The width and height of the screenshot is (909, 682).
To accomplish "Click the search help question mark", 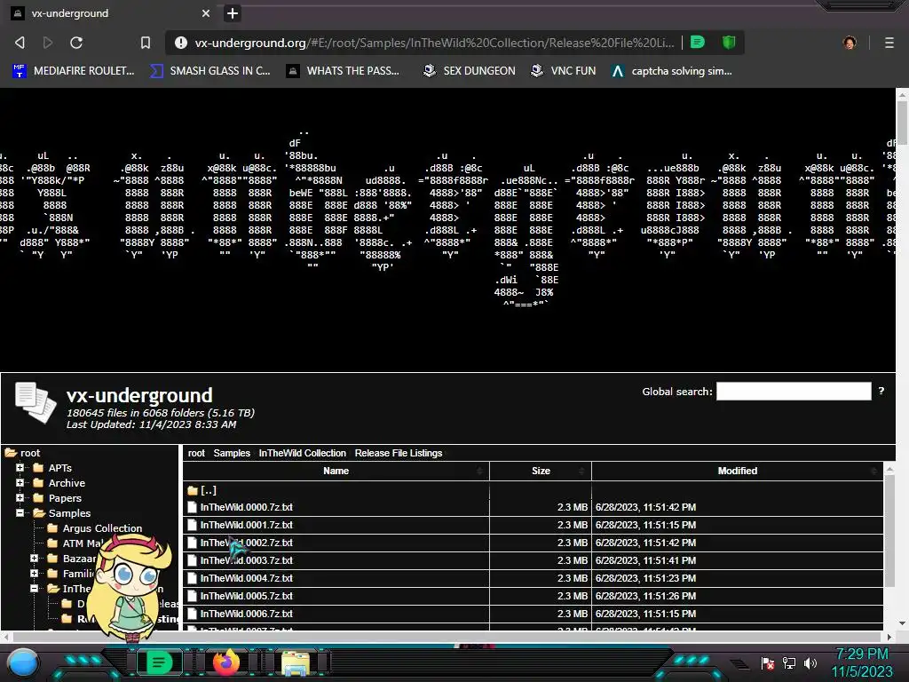I will pos(881,391).
